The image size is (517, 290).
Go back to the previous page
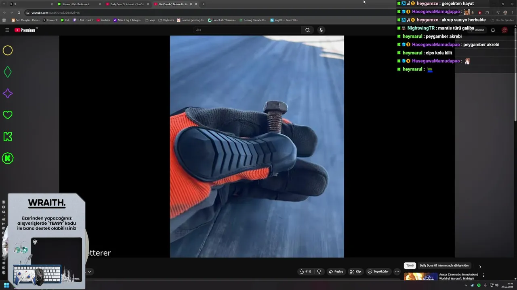[4, 12]
